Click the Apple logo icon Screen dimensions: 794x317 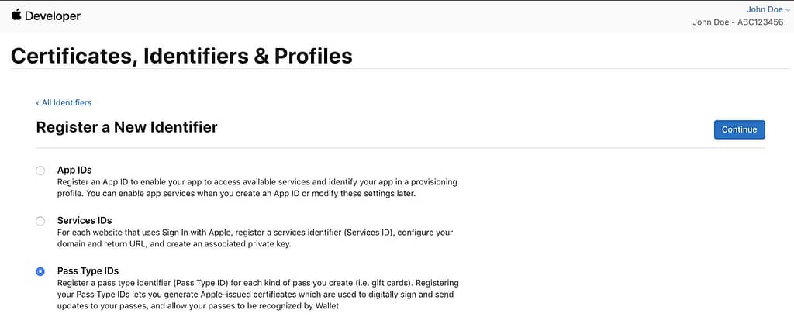[x=16, y=15]
